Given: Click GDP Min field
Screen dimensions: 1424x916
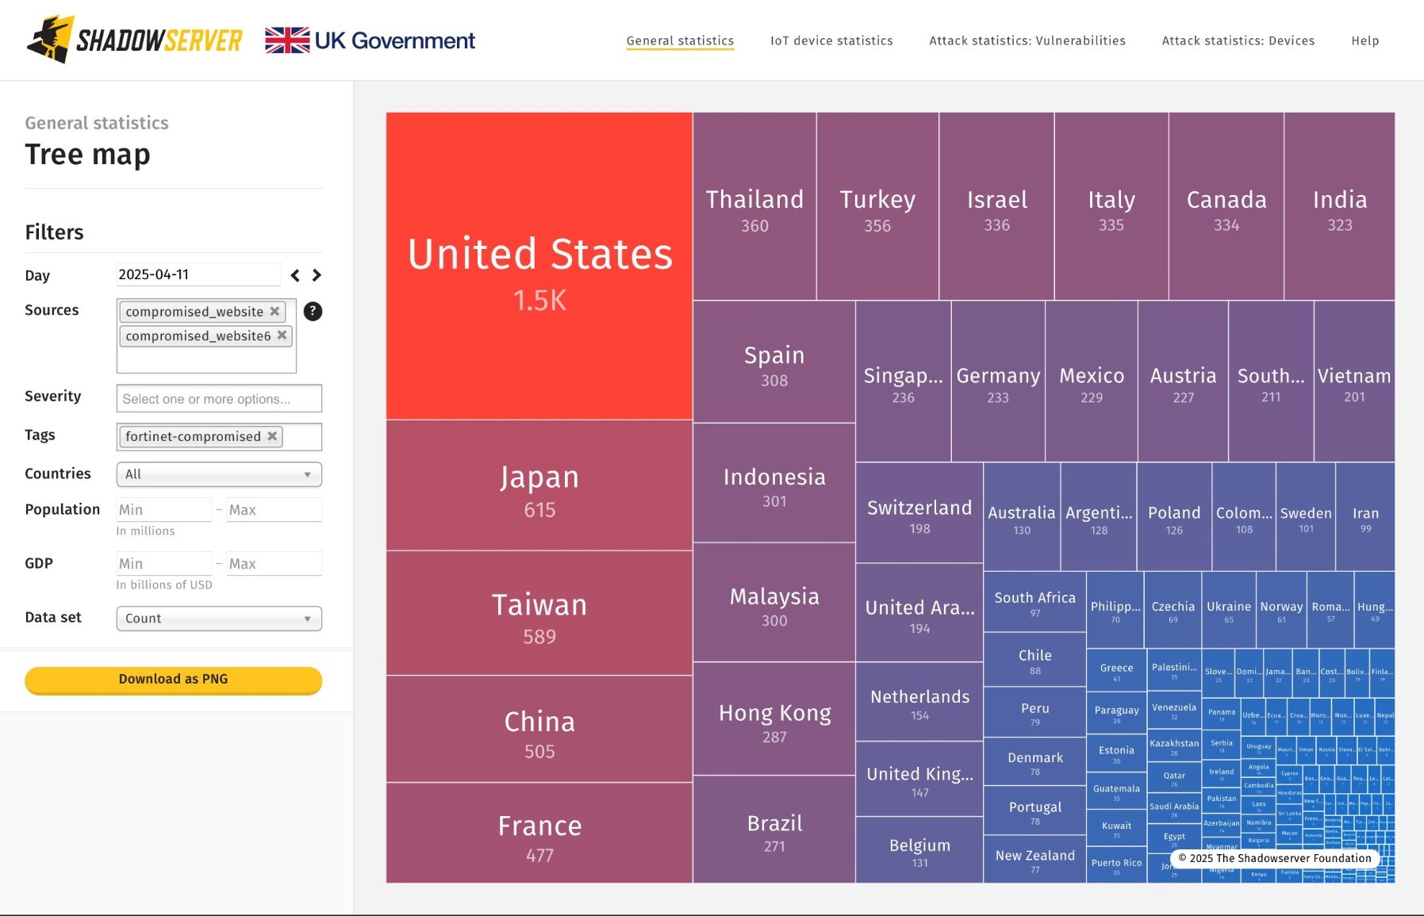Looking at the screenshot, I should [x=163, y=564].
